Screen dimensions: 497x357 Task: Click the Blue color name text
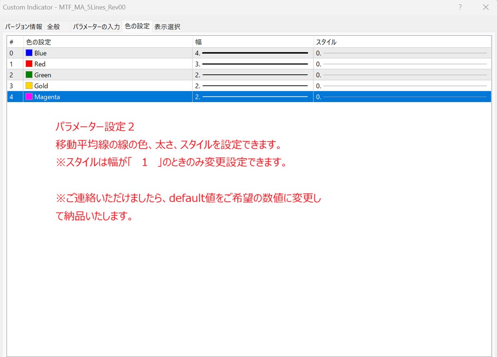point(40,53)
